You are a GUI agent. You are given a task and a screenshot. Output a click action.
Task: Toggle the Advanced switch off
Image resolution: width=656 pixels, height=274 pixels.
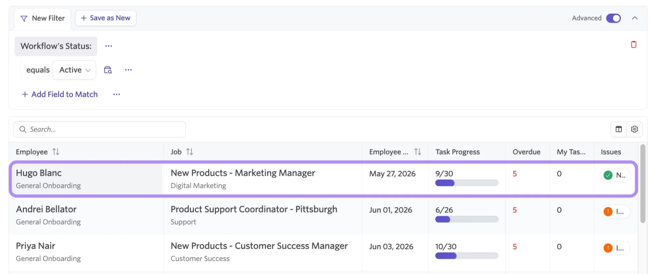tap(613, 18)
